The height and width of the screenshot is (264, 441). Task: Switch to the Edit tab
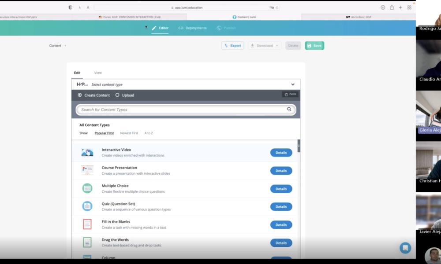click(x=77, y=73)
